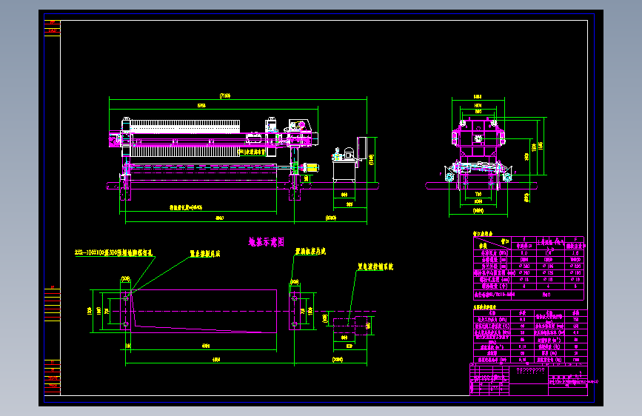Click the filter plate stack in the front view
The height and width of the screenshot is (416, 642).
[184, 138]
